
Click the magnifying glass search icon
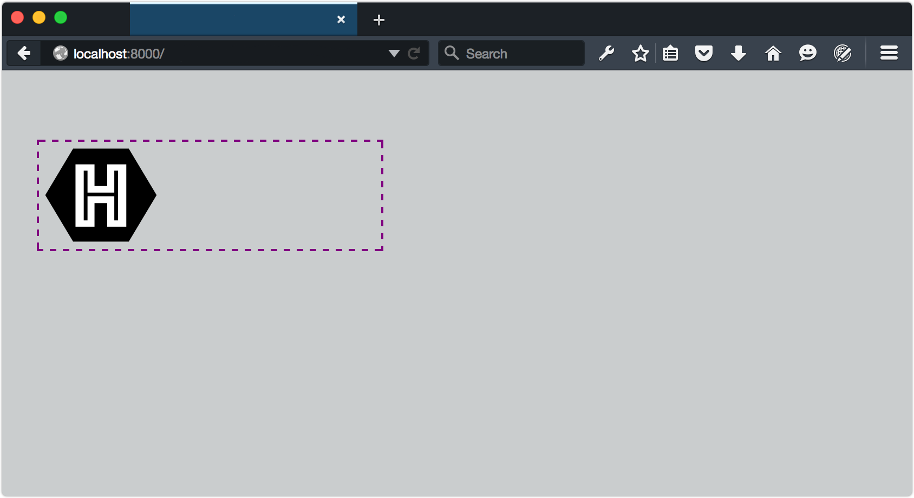pos(452,53)
